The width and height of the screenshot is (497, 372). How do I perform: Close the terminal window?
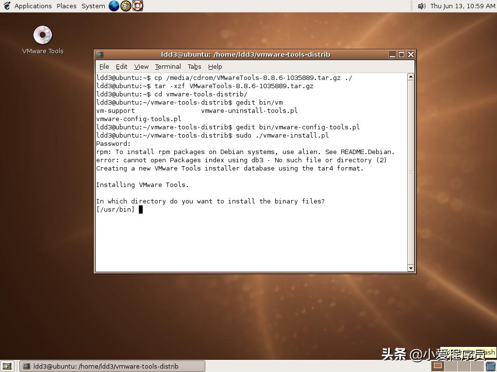[411, 55]
